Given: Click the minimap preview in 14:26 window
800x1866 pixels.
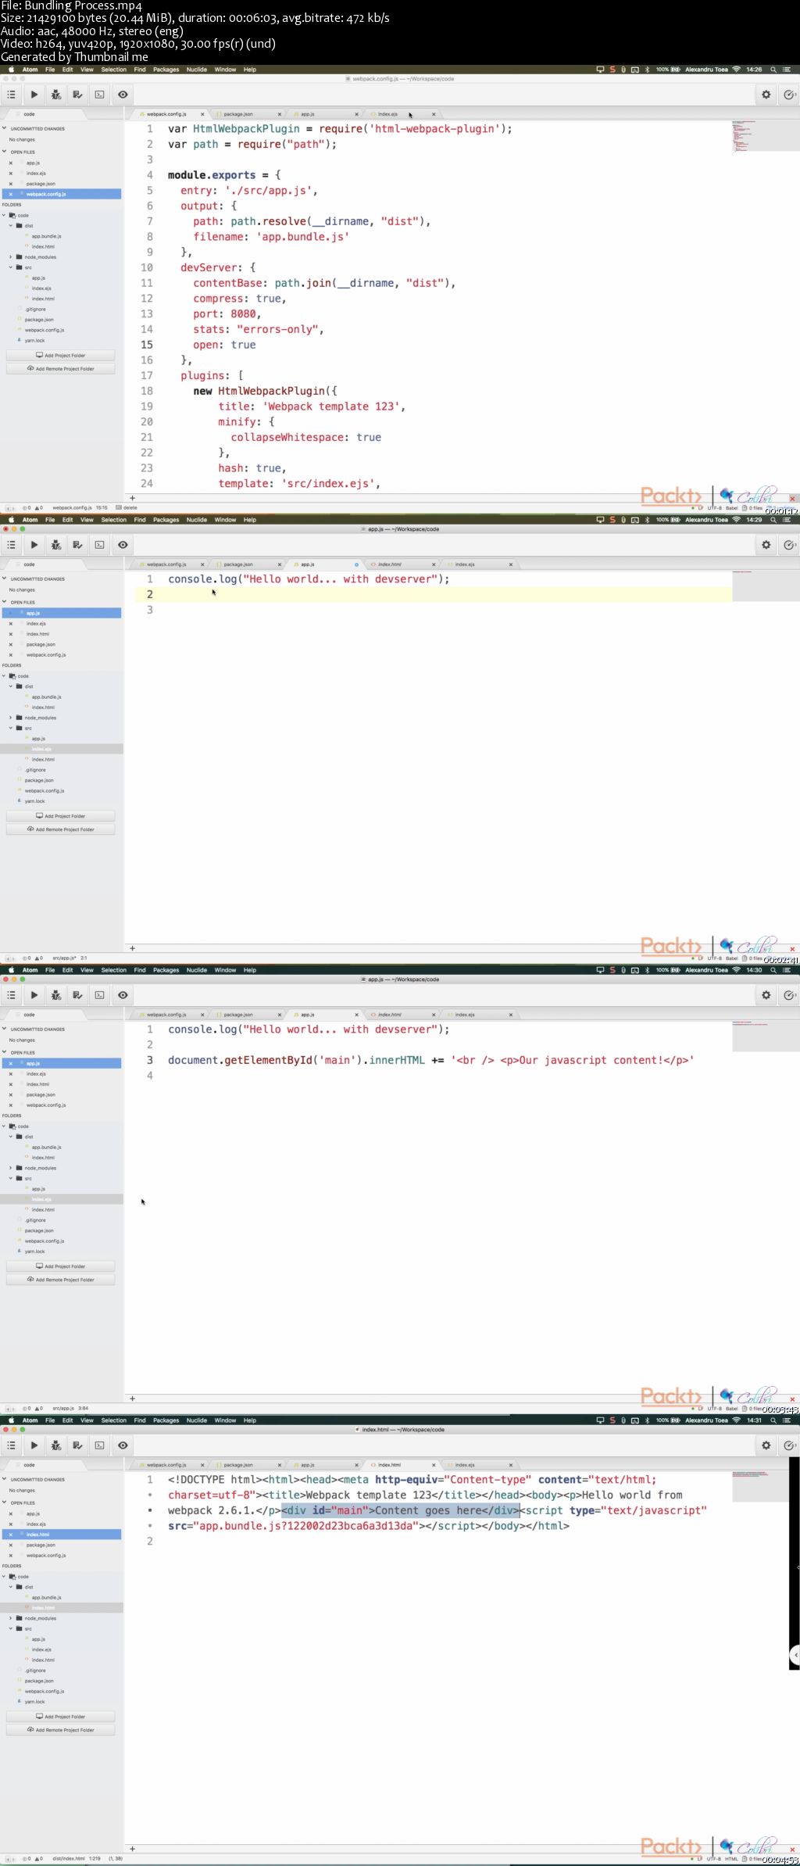Looking at the screenshot, I should (766, 136).
